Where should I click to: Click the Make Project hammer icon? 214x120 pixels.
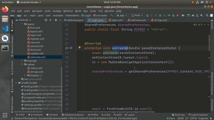tap(112, 15)
